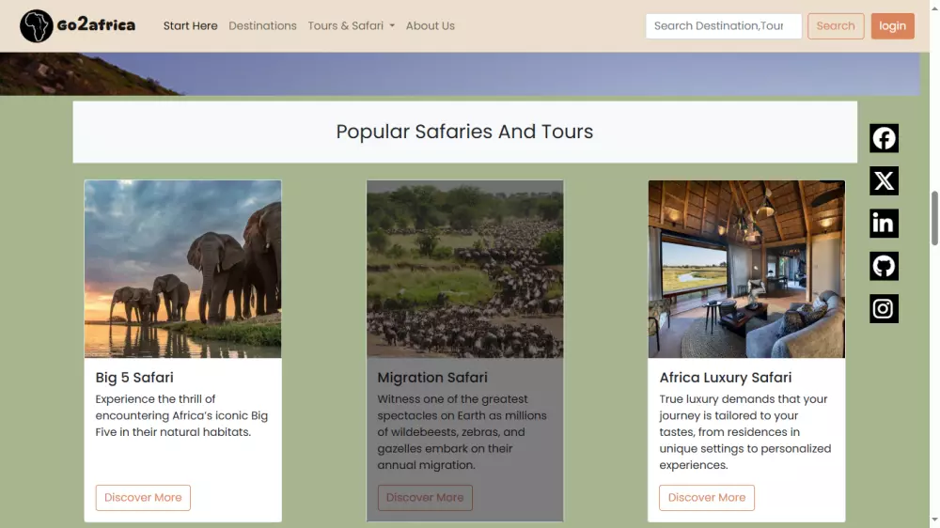Go to the Start Here nav item
This screenshot has width=940, height=528.
point(190,25)
